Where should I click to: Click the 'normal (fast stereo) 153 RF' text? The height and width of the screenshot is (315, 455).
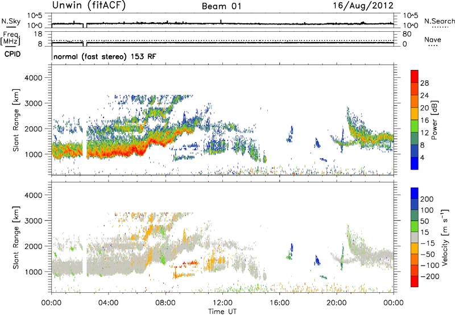pyautogui.click(x=105, y=56)
